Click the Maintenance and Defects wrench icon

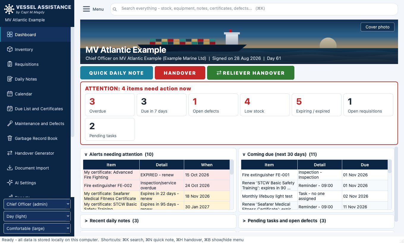10,123
